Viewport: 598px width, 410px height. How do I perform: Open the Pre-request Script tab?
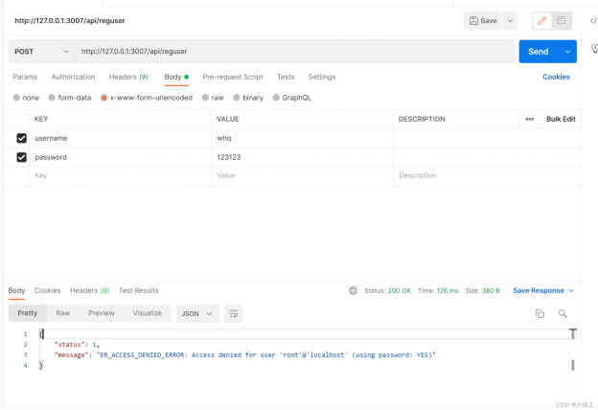coord(233,77)
